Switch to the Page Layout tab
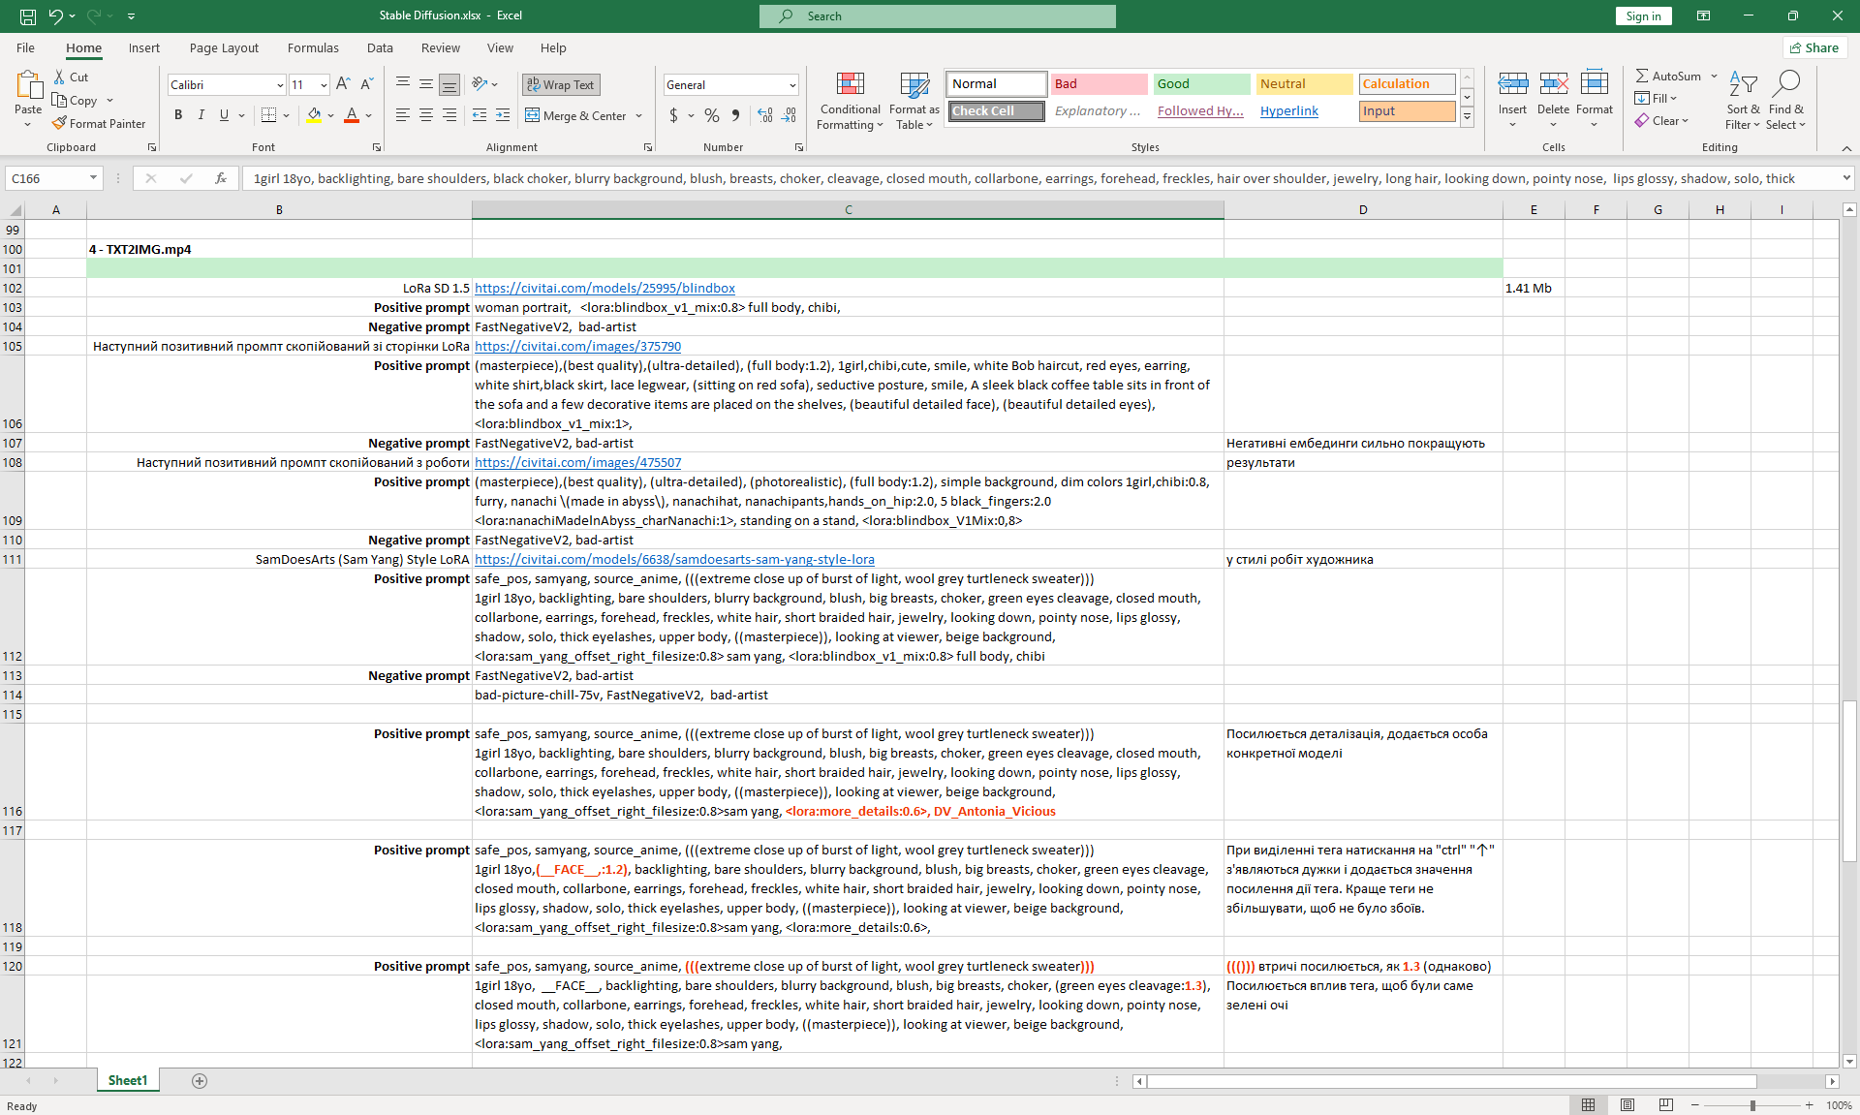1860x1115 pixels. 224,47
